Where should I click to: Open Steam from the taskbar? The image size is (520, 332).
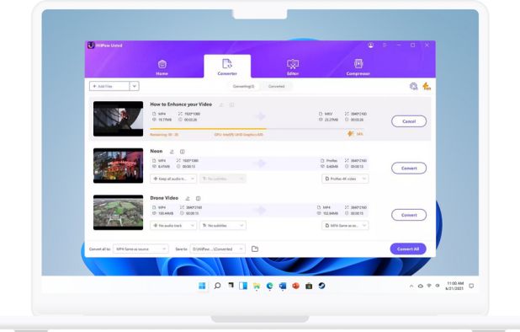click(321, 286)
